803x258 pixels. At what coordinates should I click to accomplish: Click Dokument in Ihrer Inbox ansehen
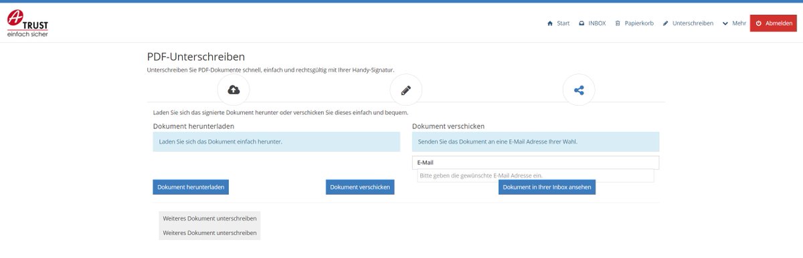[547, 187]
